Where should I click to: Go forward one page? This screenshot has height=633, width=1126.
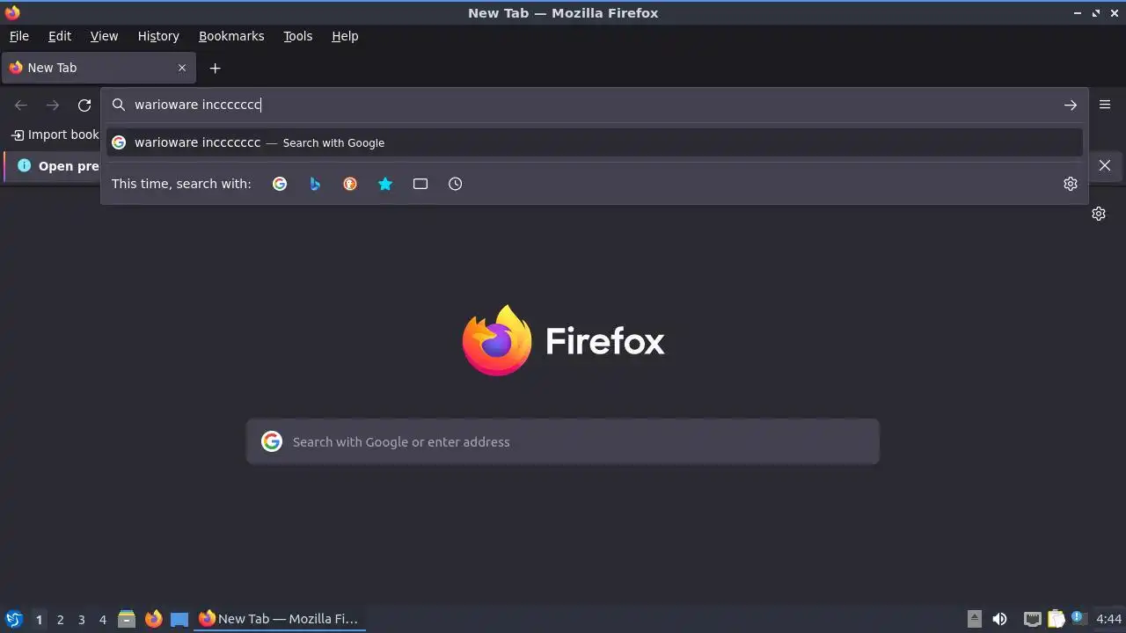[53, 105]
